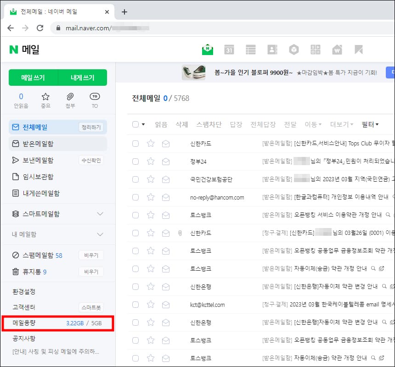Open the Naver Contacts address book icon

click(272, 50)
